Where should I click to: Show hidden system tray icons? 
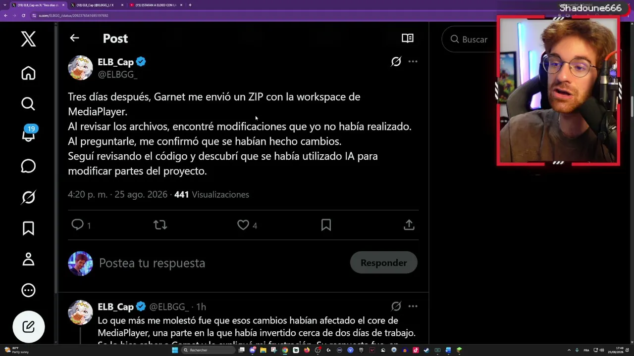pyautogui.click(x=569, y=350)
